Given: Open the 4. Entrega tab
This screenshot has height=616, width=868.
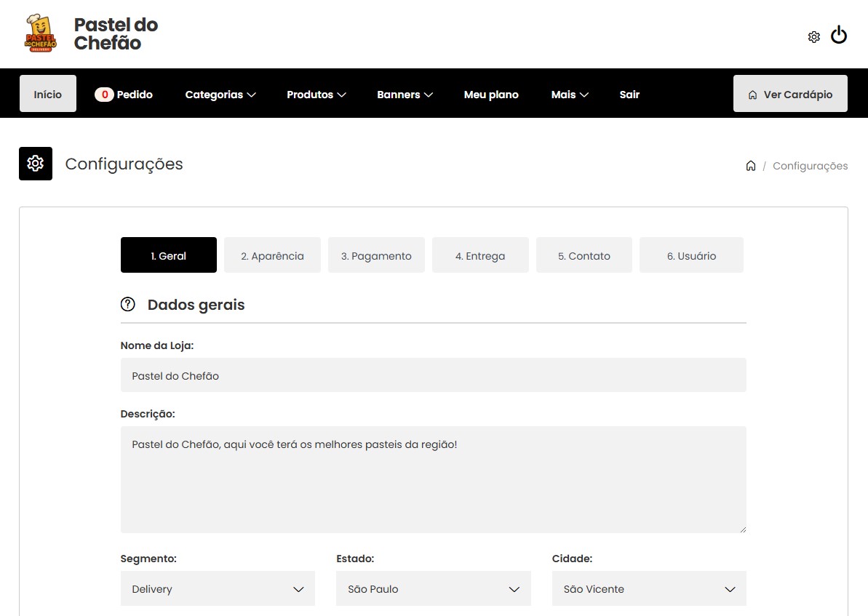Looking at the screenshot, I should (480, 255).
